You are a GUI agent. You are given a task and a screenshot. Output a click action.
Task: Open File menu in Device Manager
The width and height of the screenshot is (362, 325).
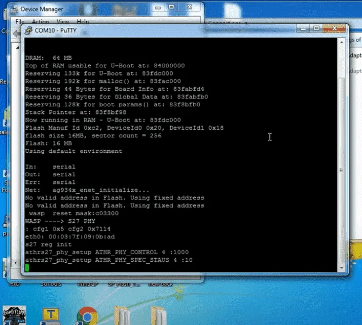pyautogui.click(x=20, y=22)
